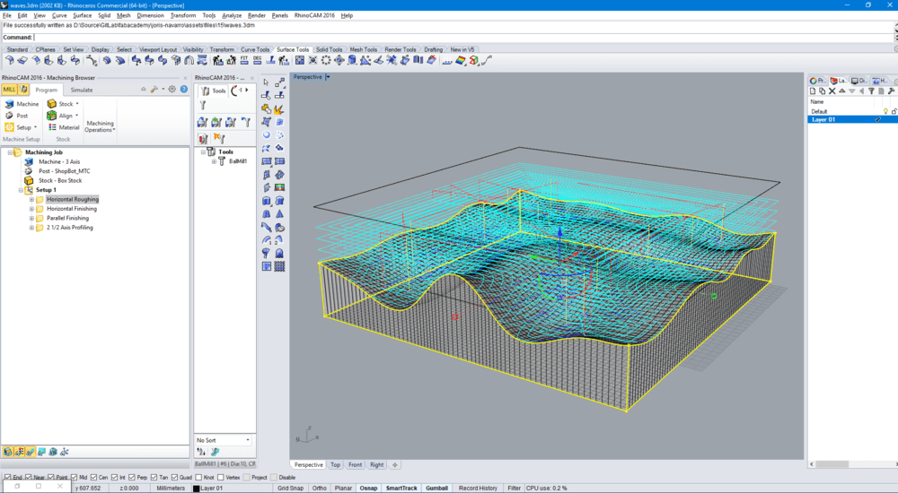
Task: Click the Post icon in Machine Setup
Action: pyautogui.click(x=9, y=116)
